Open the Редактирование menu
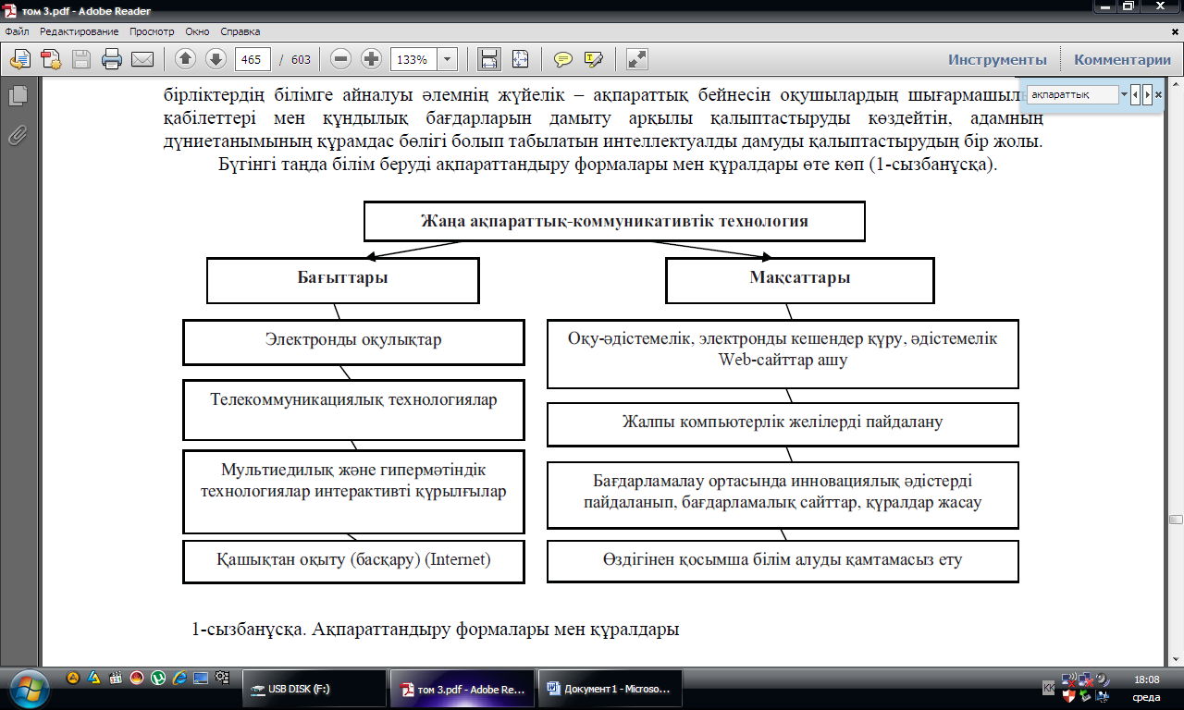1184x710 pixels. tap(80, 31)
